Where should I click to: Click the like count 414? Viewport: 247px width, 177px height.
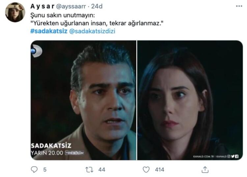click(160, 170)
